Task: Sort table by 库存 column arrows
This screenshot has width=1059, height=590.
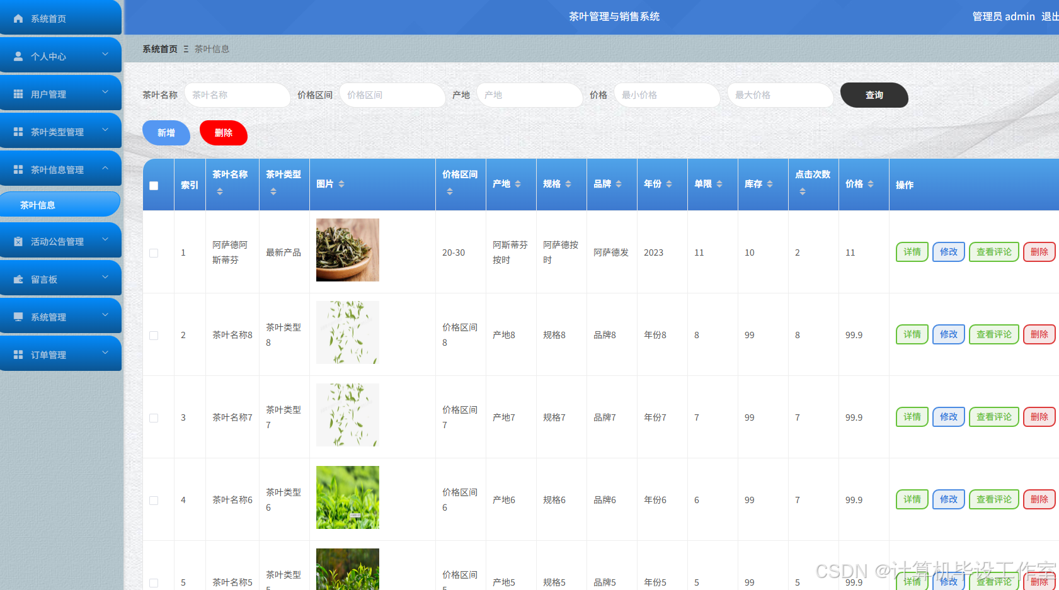Action: tap(770, 184)
